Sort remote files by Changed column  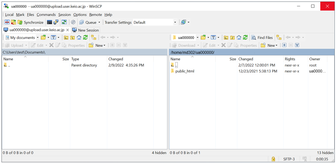[246, 59]
